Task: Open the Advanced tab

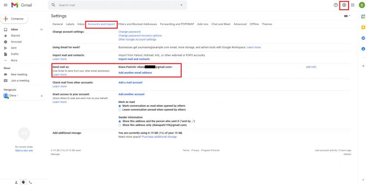Action: click(x=240, y=24)
